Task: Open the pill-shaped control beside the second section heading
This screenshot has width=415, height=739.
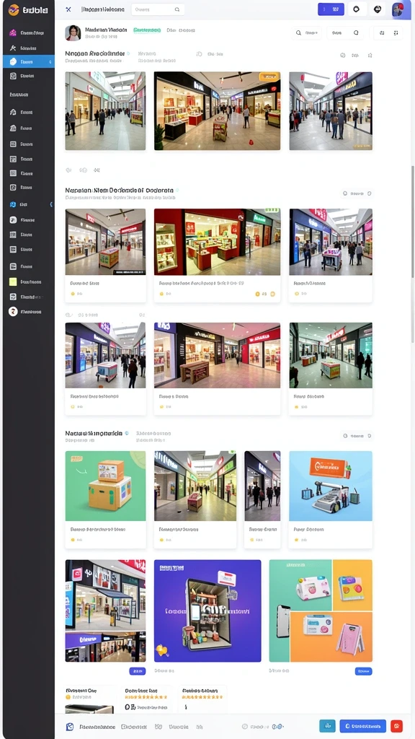Action: point(357,193)
